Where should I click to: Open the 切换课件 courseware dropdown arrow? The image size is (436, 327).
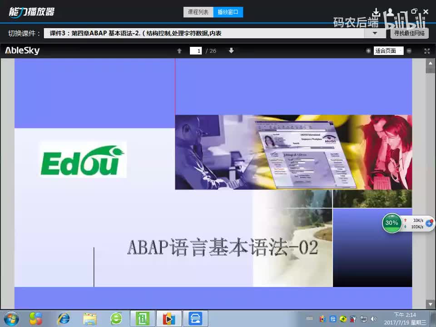pyautogui.click(x=375, y=33)
